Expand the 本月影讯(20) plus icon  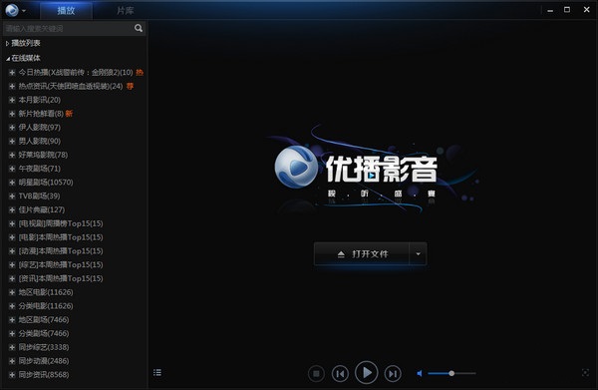(12, 100)
